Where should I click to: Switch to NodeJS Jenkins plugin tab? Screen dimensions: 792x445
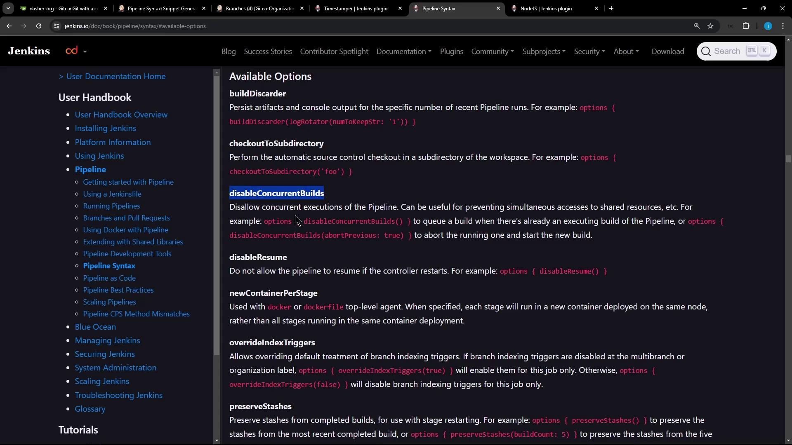[x=546, y=8]
